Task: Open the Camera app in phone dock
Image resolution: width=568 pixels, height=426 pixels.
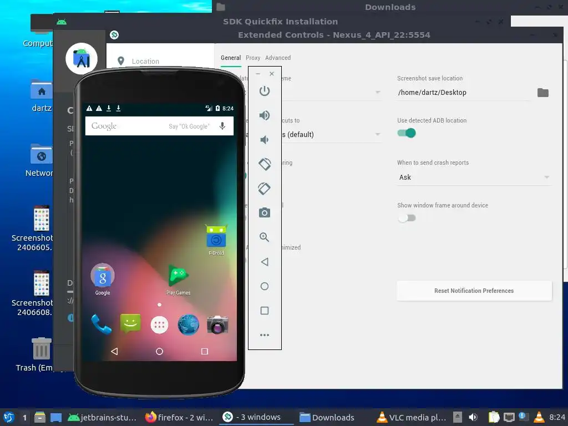Action: [217, 324]
